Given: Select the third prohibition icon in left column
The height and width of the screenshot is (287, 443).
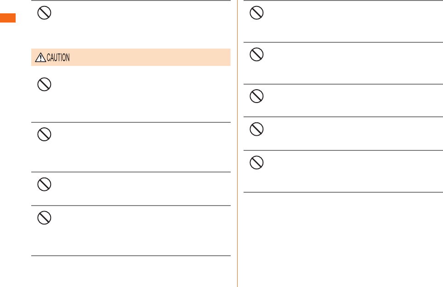Looking at the screenshot, I should (44, 134).
